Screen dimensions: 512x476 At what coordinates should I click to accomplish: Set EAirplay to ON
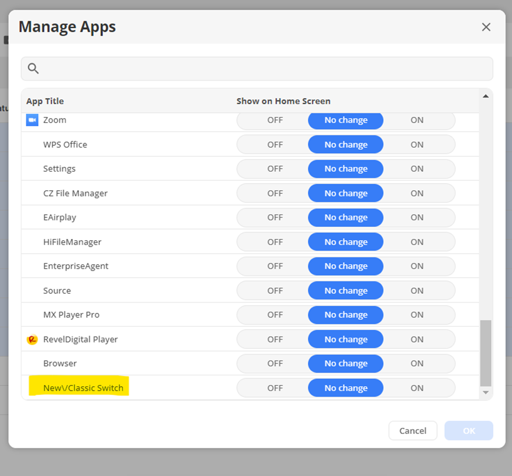[417, 217]
